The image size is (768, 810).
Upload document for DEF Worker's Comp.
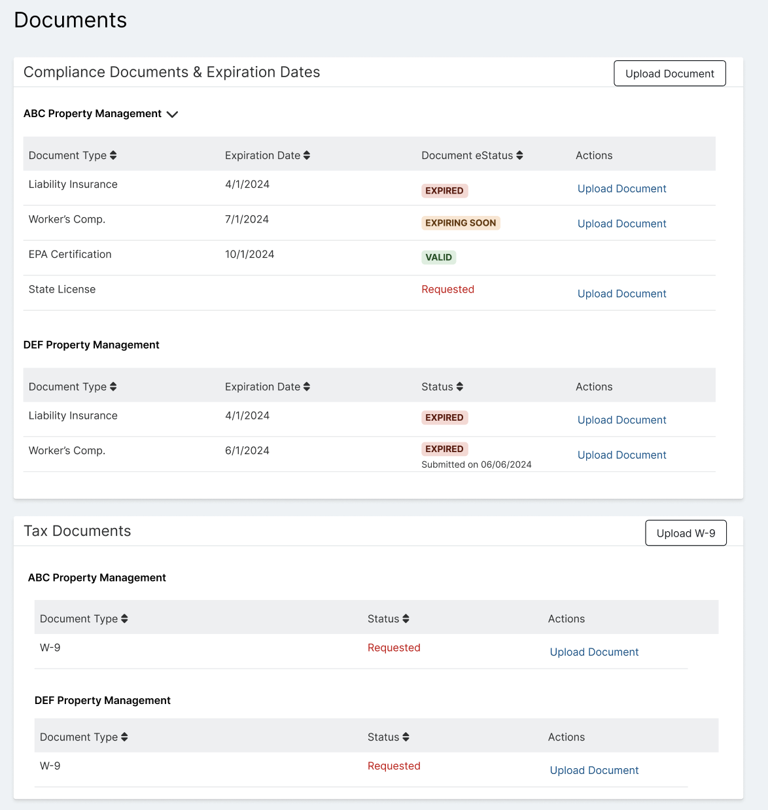pyautogui.click(x=621, y=455)
